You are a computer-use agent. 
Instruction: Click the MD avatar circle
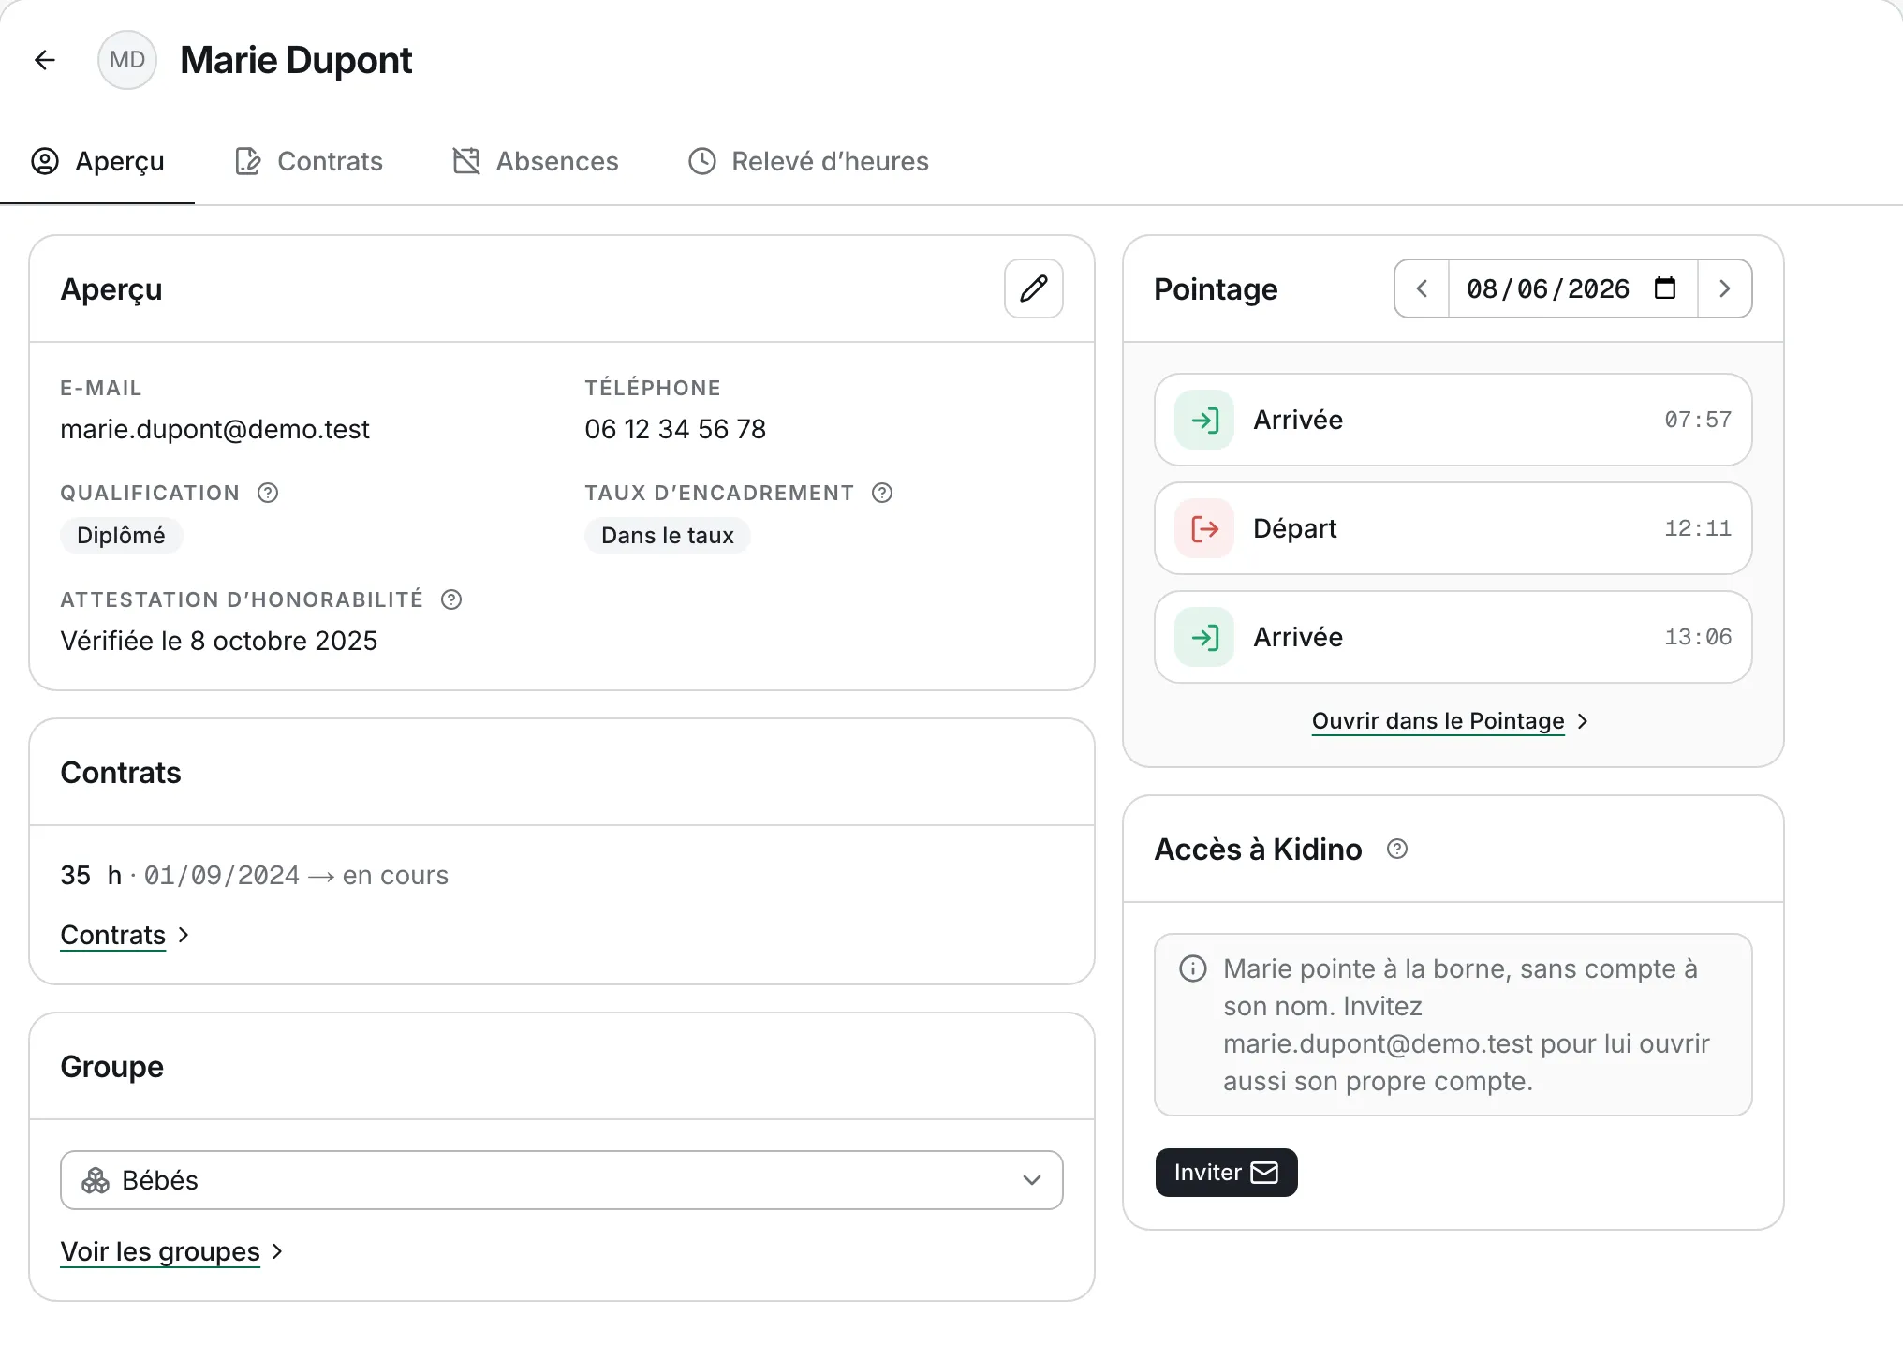[127, 60]
